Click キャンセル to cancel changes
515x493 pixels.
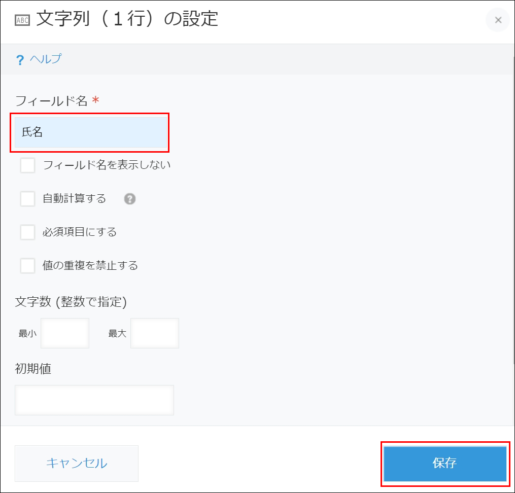[76, 463]
